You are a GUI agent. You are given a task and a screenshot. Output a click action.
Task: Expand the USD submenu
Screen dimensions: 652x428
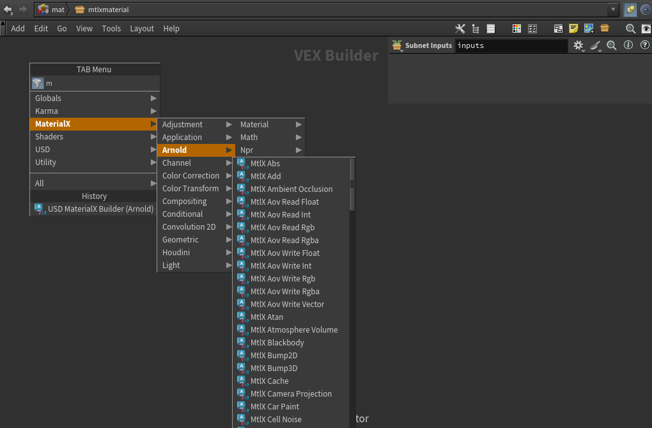coord(95,150)
